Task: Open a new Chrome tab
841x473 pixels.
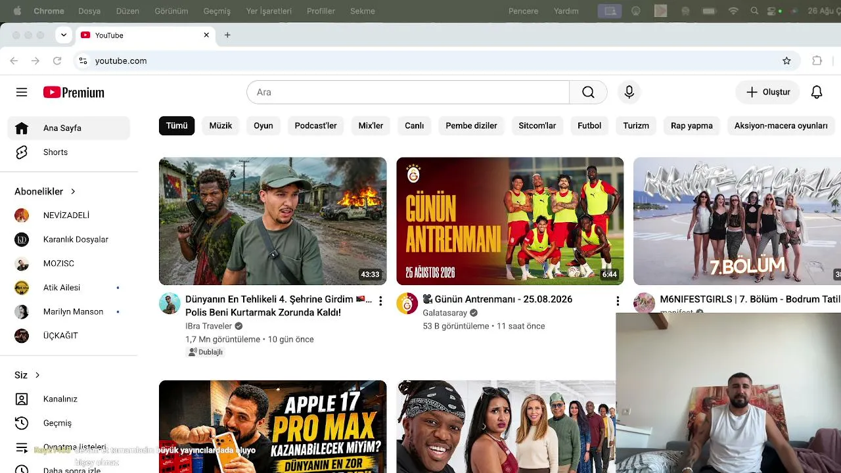Action: (227, 35)
